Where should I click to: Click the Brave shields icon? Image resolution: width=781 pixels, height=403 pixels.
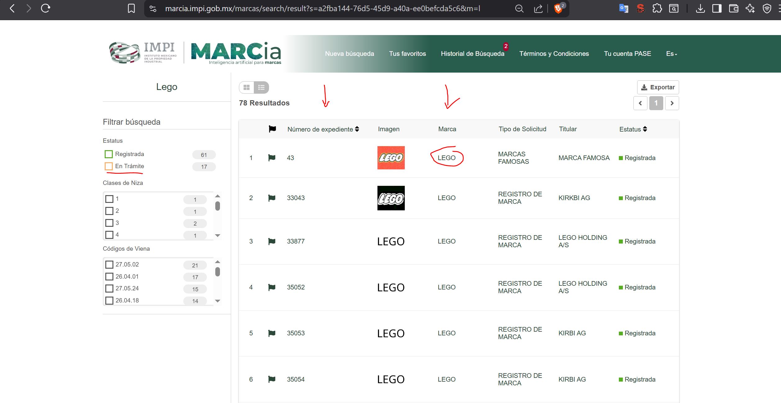558,9
